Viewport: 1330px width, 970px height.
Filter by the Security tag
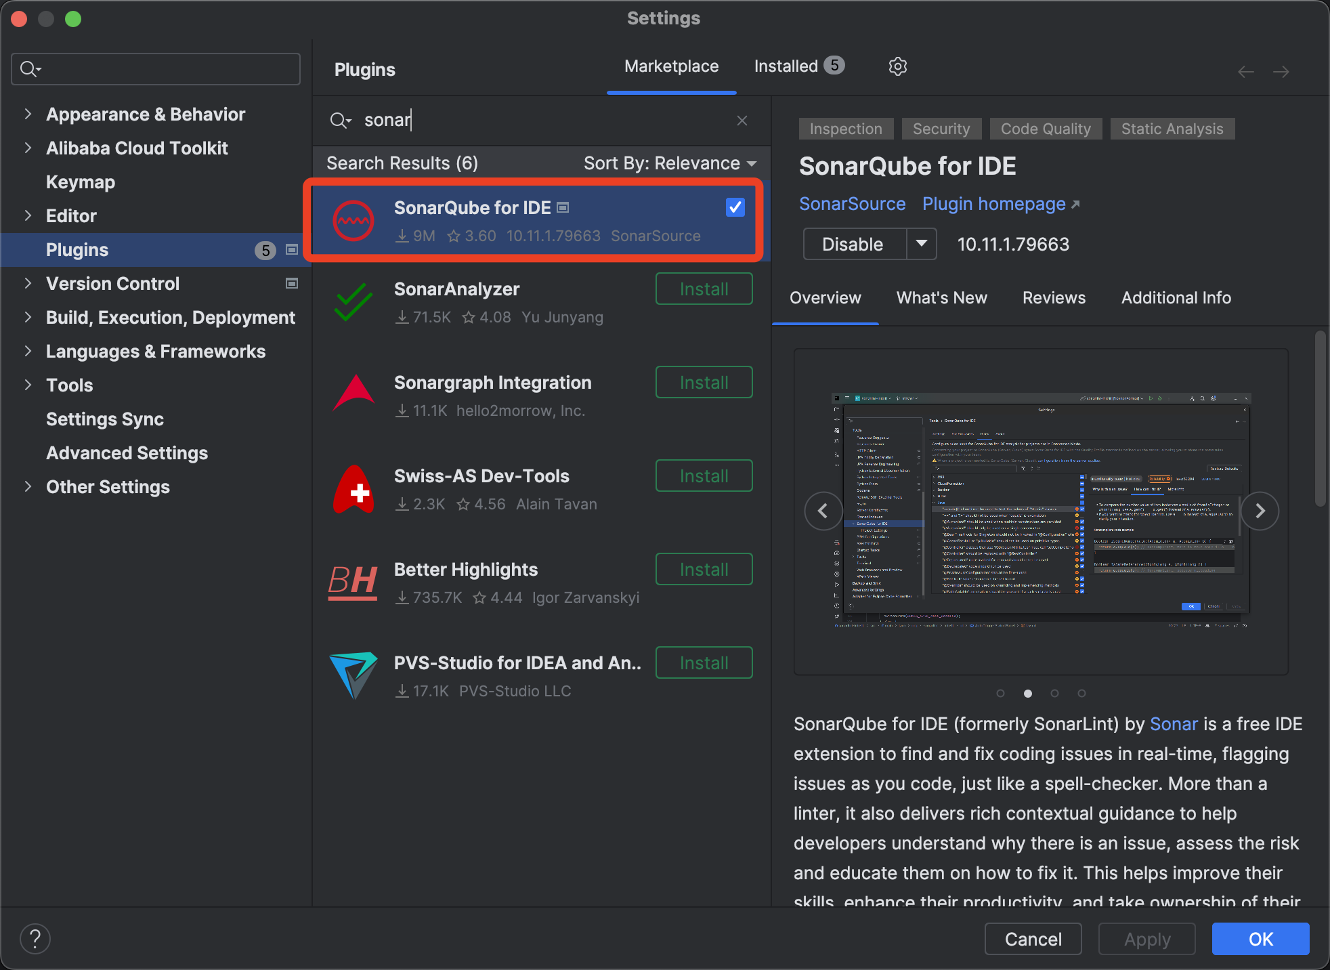[x=941, y=129]
